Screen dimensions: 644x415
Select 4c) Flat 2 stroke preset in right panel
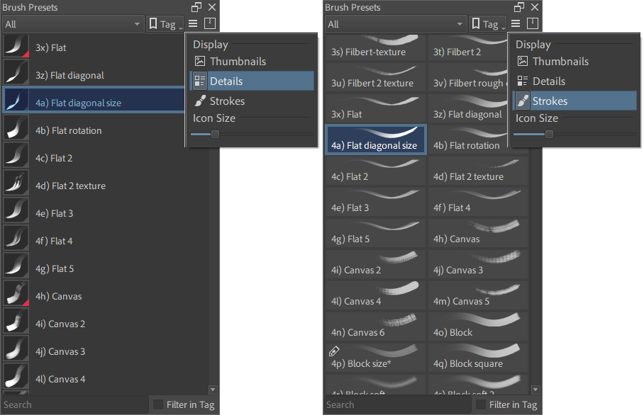pyautogui.click(x=376, y=171)
